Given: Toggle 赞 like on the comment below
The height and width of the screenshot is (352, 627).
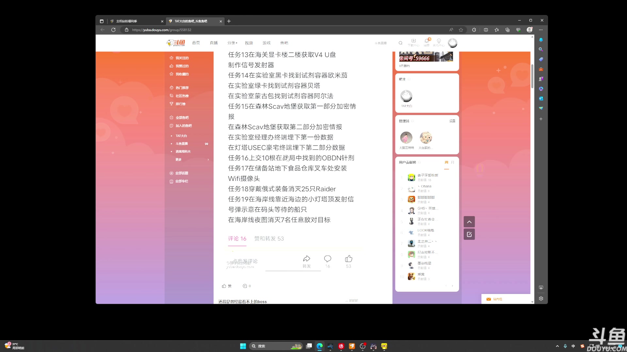Looking at the screenshot, I should pyautogui.click(x=227, y=286).
